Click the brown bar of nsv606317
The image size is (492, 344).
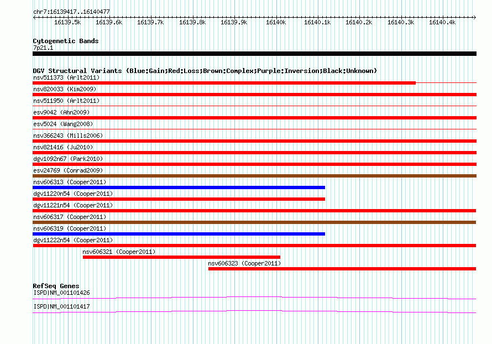254,222
